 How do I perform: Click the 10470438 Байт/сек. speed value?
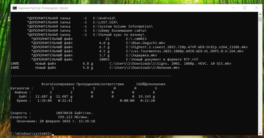[75, 113]
